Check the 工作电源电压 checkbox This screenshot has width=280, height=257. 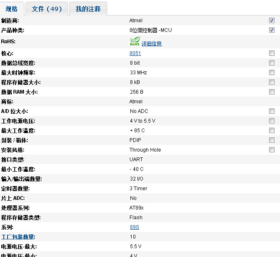(272, 121)
